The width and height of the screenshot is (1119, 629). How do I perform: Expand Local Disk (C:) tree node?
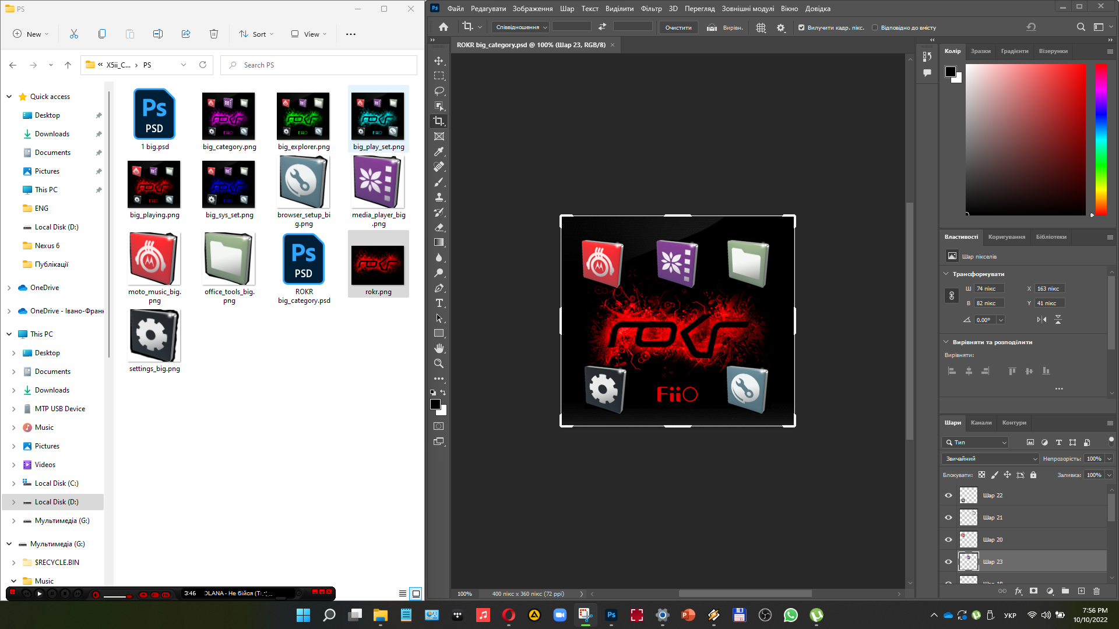click(13, 483)
